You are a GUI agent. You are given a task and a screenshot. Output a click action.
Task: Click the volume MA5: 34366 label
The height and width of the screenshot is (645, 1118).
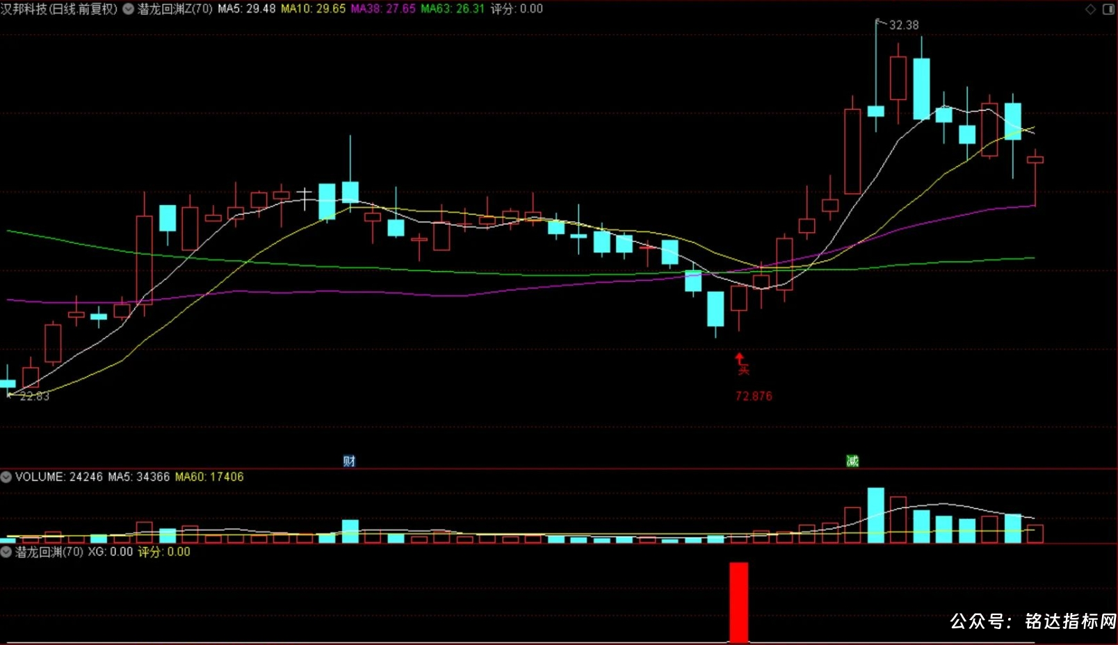pos(139,477)
